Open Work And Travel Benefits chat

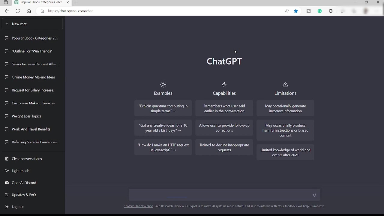tap(32, 129)
